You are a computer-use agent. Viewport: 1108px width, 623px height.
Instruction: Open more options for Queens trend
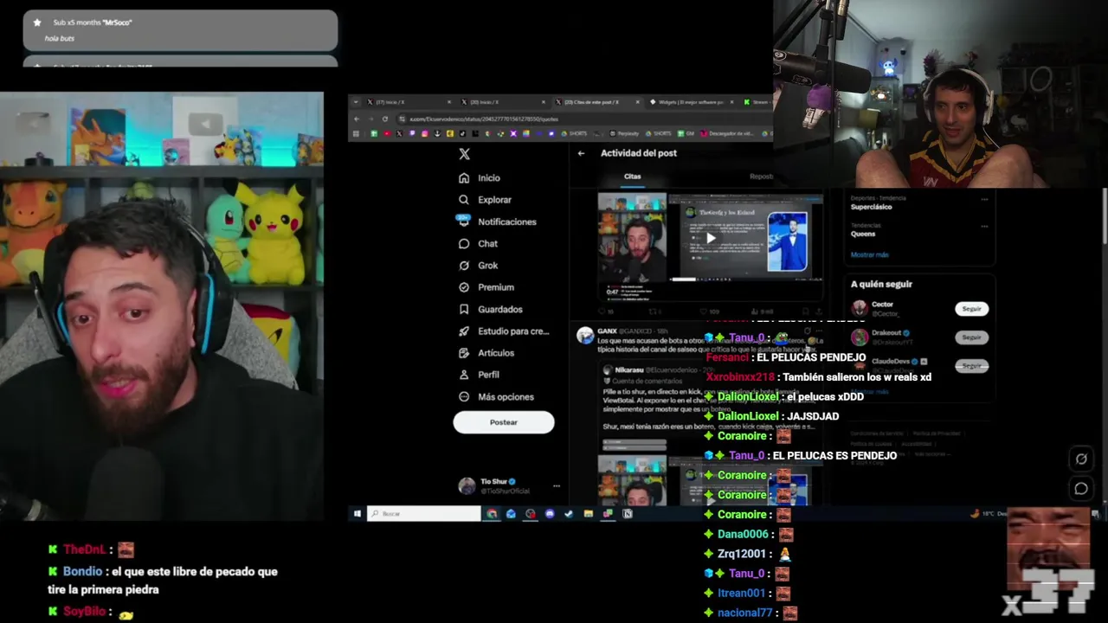click(984, 227)
